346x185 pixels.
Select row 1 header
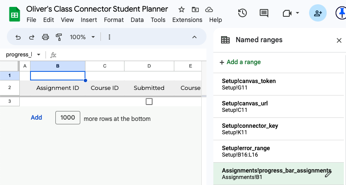pyautogui.click(x=9, y=76)
